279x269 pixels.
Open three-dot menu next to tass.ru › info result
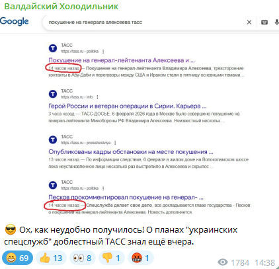tap(97, 97)
